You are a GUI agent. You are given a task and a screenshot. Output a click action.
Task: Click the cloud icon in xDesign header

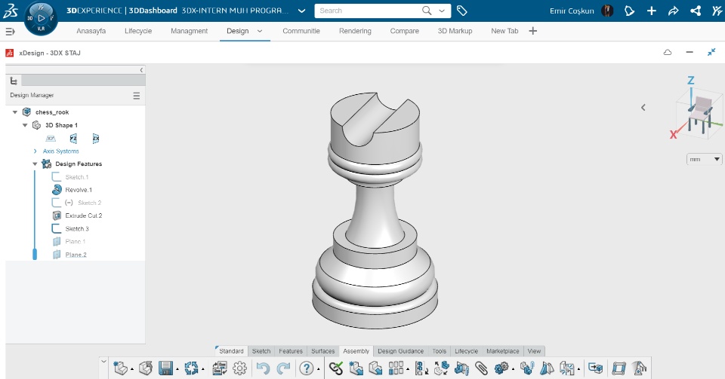[667, 53]
